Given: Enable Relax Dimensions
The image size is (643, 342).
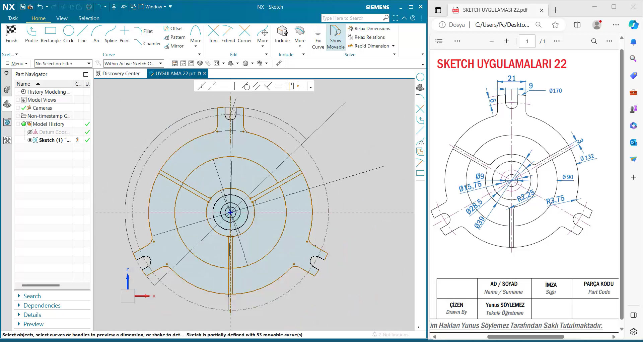Looking at the screenshot, I should pyautogui.click(x=369, y=28).
